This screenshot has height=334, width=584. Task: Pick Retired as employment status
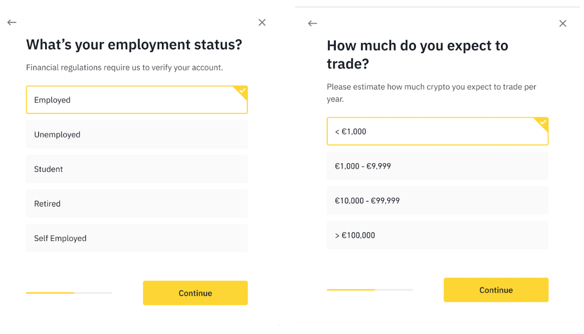pyautogui.click(x=137, y=204)
